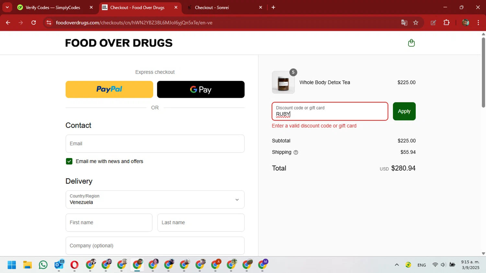486x273 pixels.
Task: Open Chrome taskbar icon with M badge
Action: tap(263, 265)
